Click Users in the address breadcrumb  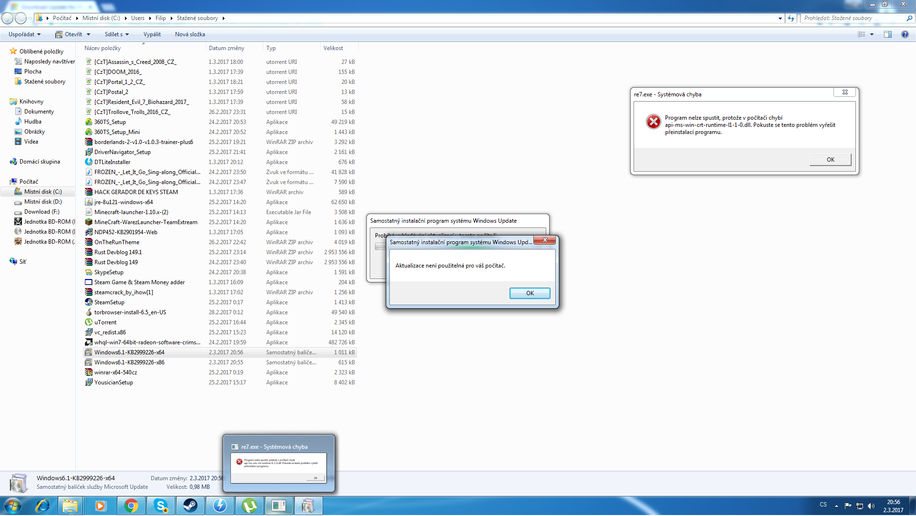138,18
